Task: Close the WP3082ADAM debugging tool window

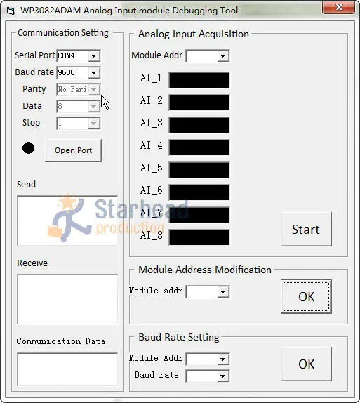Action: [x=339, y=7]
